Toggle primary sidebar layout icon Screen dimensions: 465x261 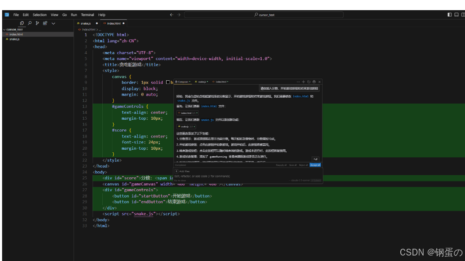450,14
